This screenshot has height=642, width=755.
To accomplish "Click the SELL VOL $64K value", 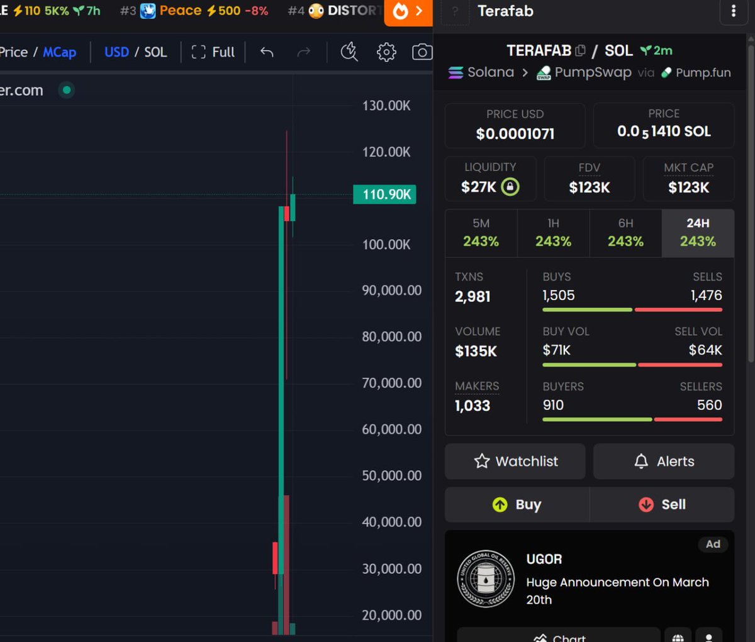I will (705, 350).
